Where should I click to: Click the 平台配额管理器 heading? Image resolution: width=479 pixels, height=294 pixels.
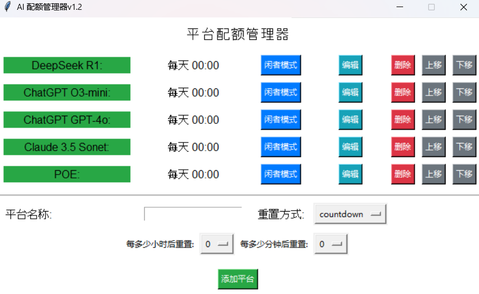[238, 34]
